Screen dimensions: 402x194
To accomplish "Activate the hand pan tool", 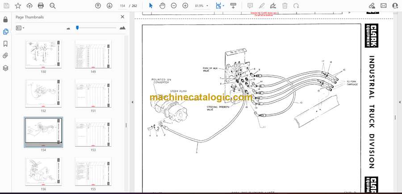I will click(x=162, y=6).
